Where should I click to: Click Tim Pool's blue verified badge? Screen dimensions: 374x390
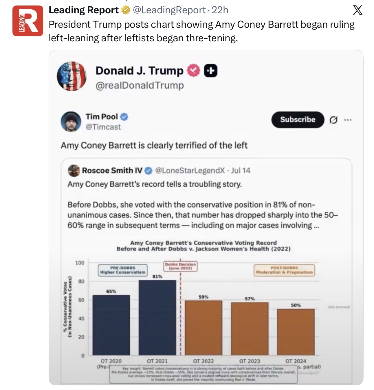coord(124,117)
